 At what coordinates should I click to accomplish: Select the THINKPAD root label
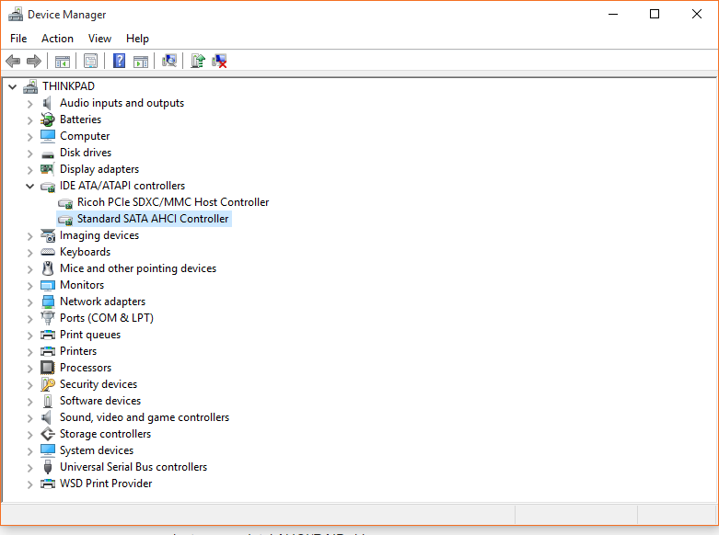tap(68, 86)
